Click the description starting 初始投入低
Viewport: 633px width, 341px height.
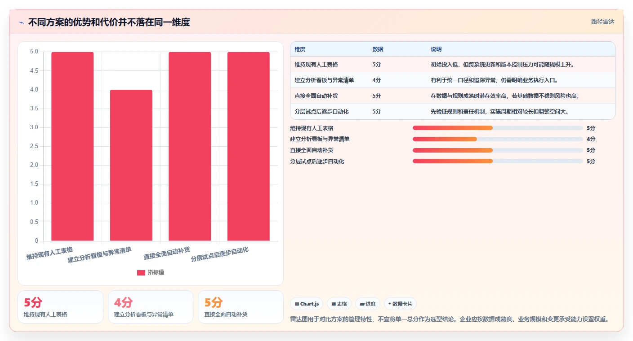click(502, 65)
